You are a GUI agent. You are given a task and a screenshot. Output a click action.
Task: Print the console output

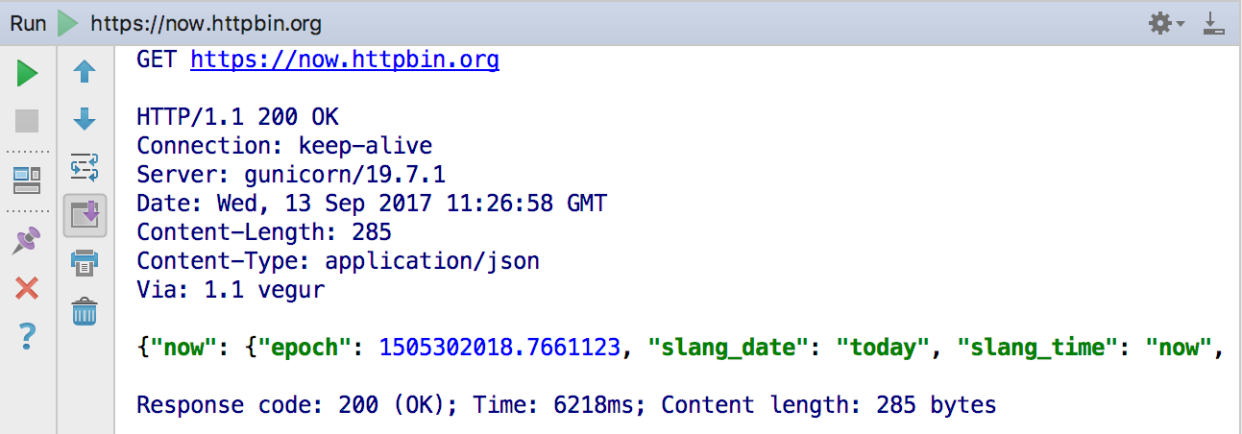pyautogui.click(x=85, y=262)
